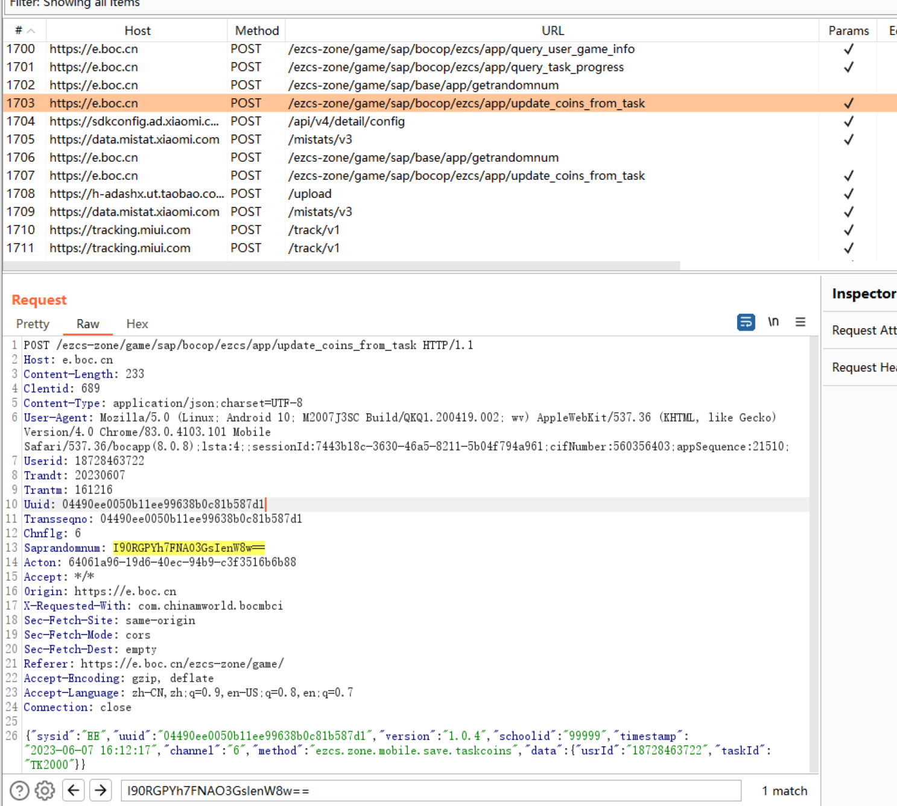Open search settings gear icon
The width and height of the screenshot is (897, 806).
(45, 790)
